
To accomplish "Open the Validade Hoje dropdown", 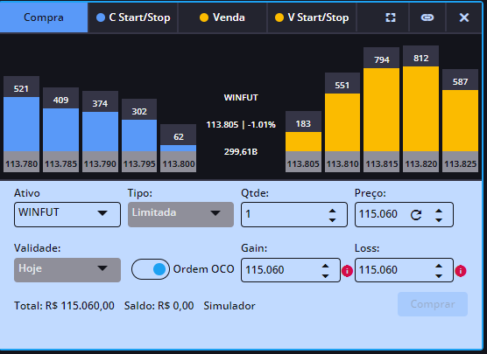I will click(x=67, y=270).
